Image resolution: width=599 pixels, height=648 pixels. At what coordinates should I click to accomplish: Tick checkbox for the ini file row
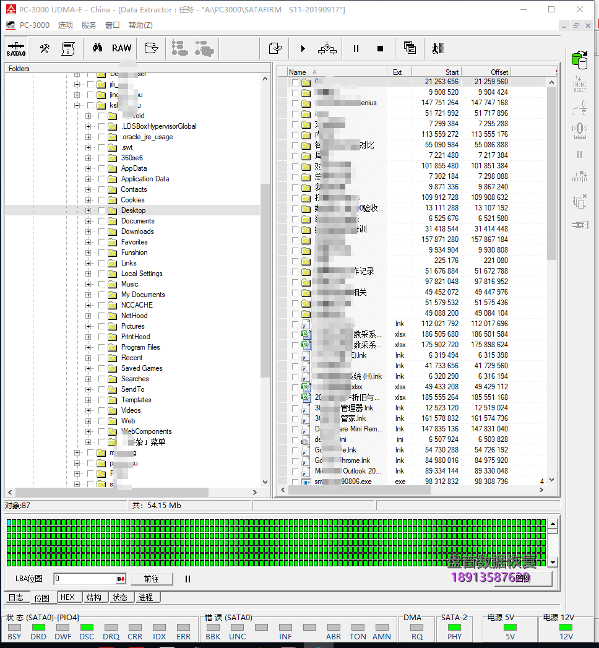pos(295,439)
